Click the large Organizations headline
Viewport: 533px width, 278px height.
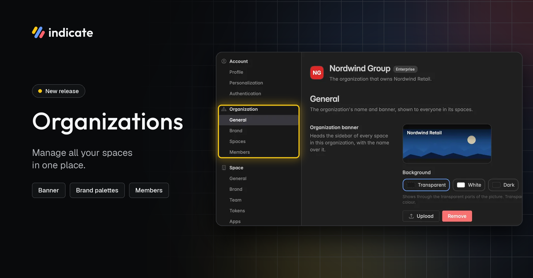107,121
